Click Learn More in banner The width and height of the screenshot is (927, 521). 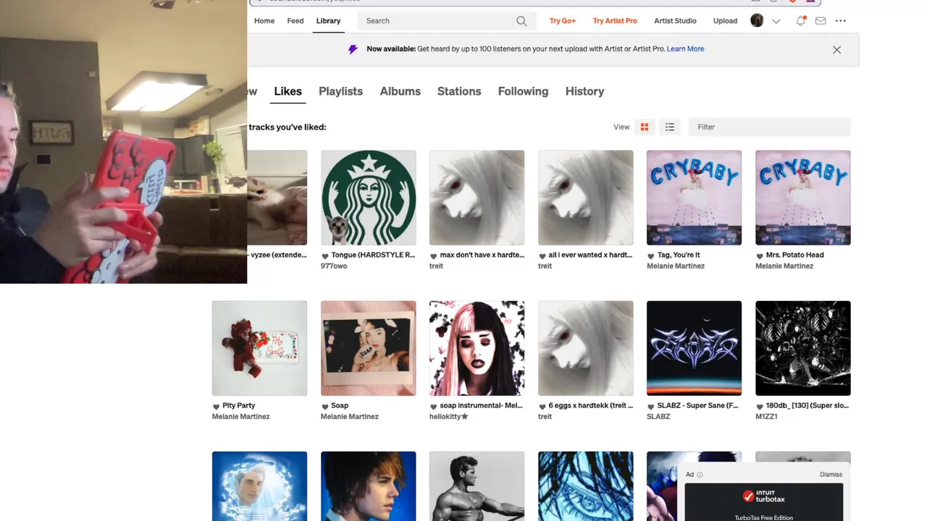click(685, 49)
